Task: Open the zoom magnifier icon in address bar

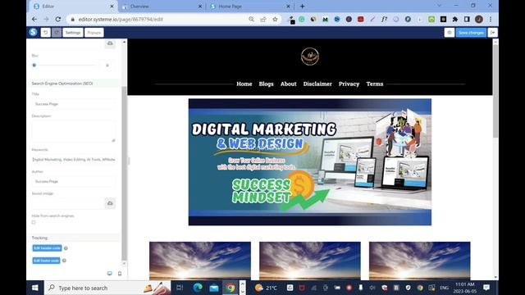Action: [251, 20]
